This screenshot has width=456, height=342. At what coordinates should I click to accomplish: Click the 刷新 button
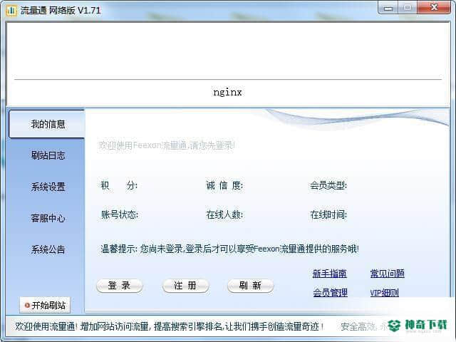[x=250, y=286]
